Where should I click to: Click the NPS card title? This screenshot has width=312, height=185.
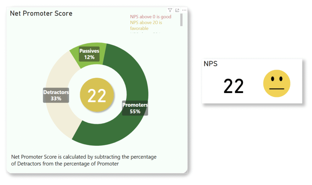[x=211, y=64]
